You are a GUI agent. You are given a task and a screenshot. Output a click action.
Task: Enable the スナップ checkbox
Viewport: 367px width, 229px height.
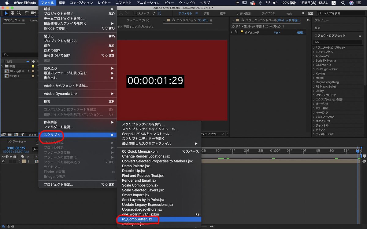tap(135, 13)
